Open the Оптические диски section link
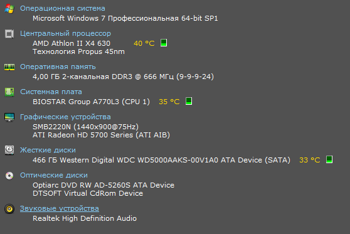Screen dimensions: 350x234 coord(54,175)
